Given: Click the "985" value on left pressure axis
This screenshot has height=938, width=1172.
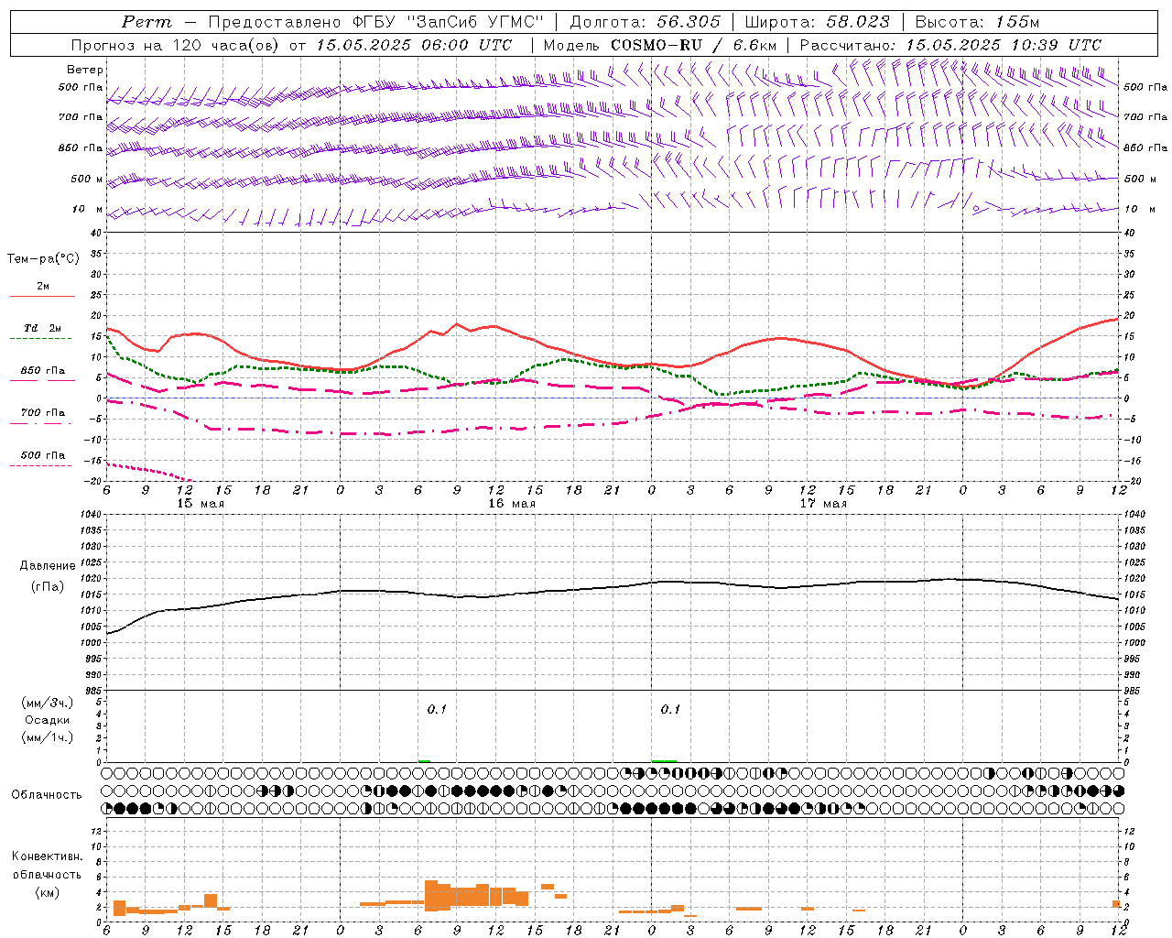Looking at the screenshot, I should pyautogui.click(x=95, y=691).
